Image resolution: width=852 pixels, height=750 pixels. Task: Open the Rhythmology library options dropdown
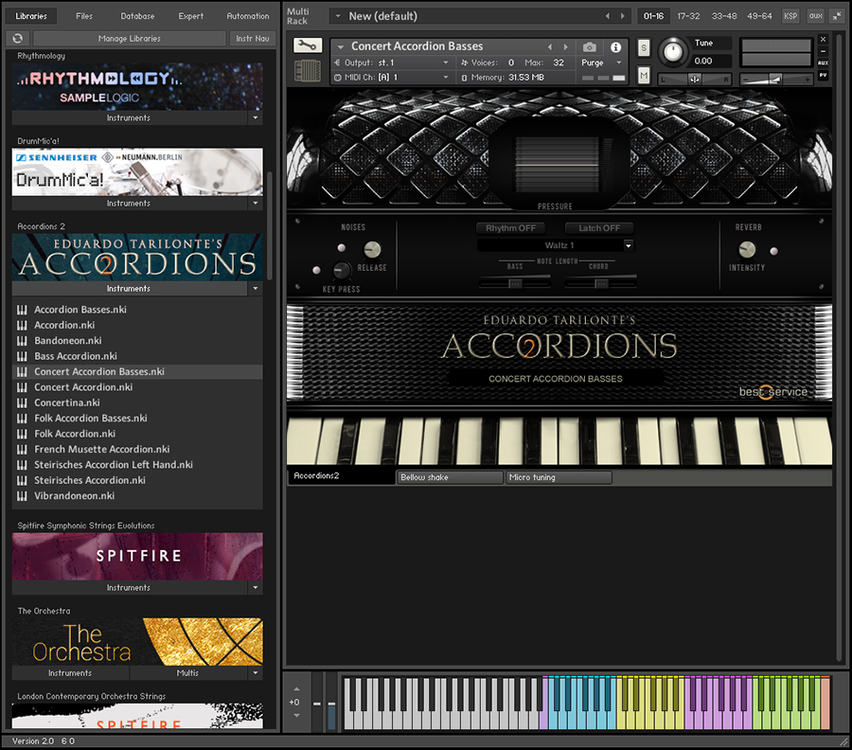tap(256, 118)
